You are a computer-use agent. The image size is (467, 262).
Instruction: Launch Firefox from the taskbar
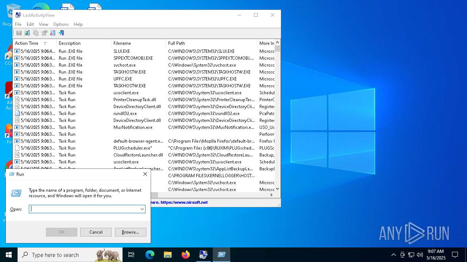(x=186, y=255)
